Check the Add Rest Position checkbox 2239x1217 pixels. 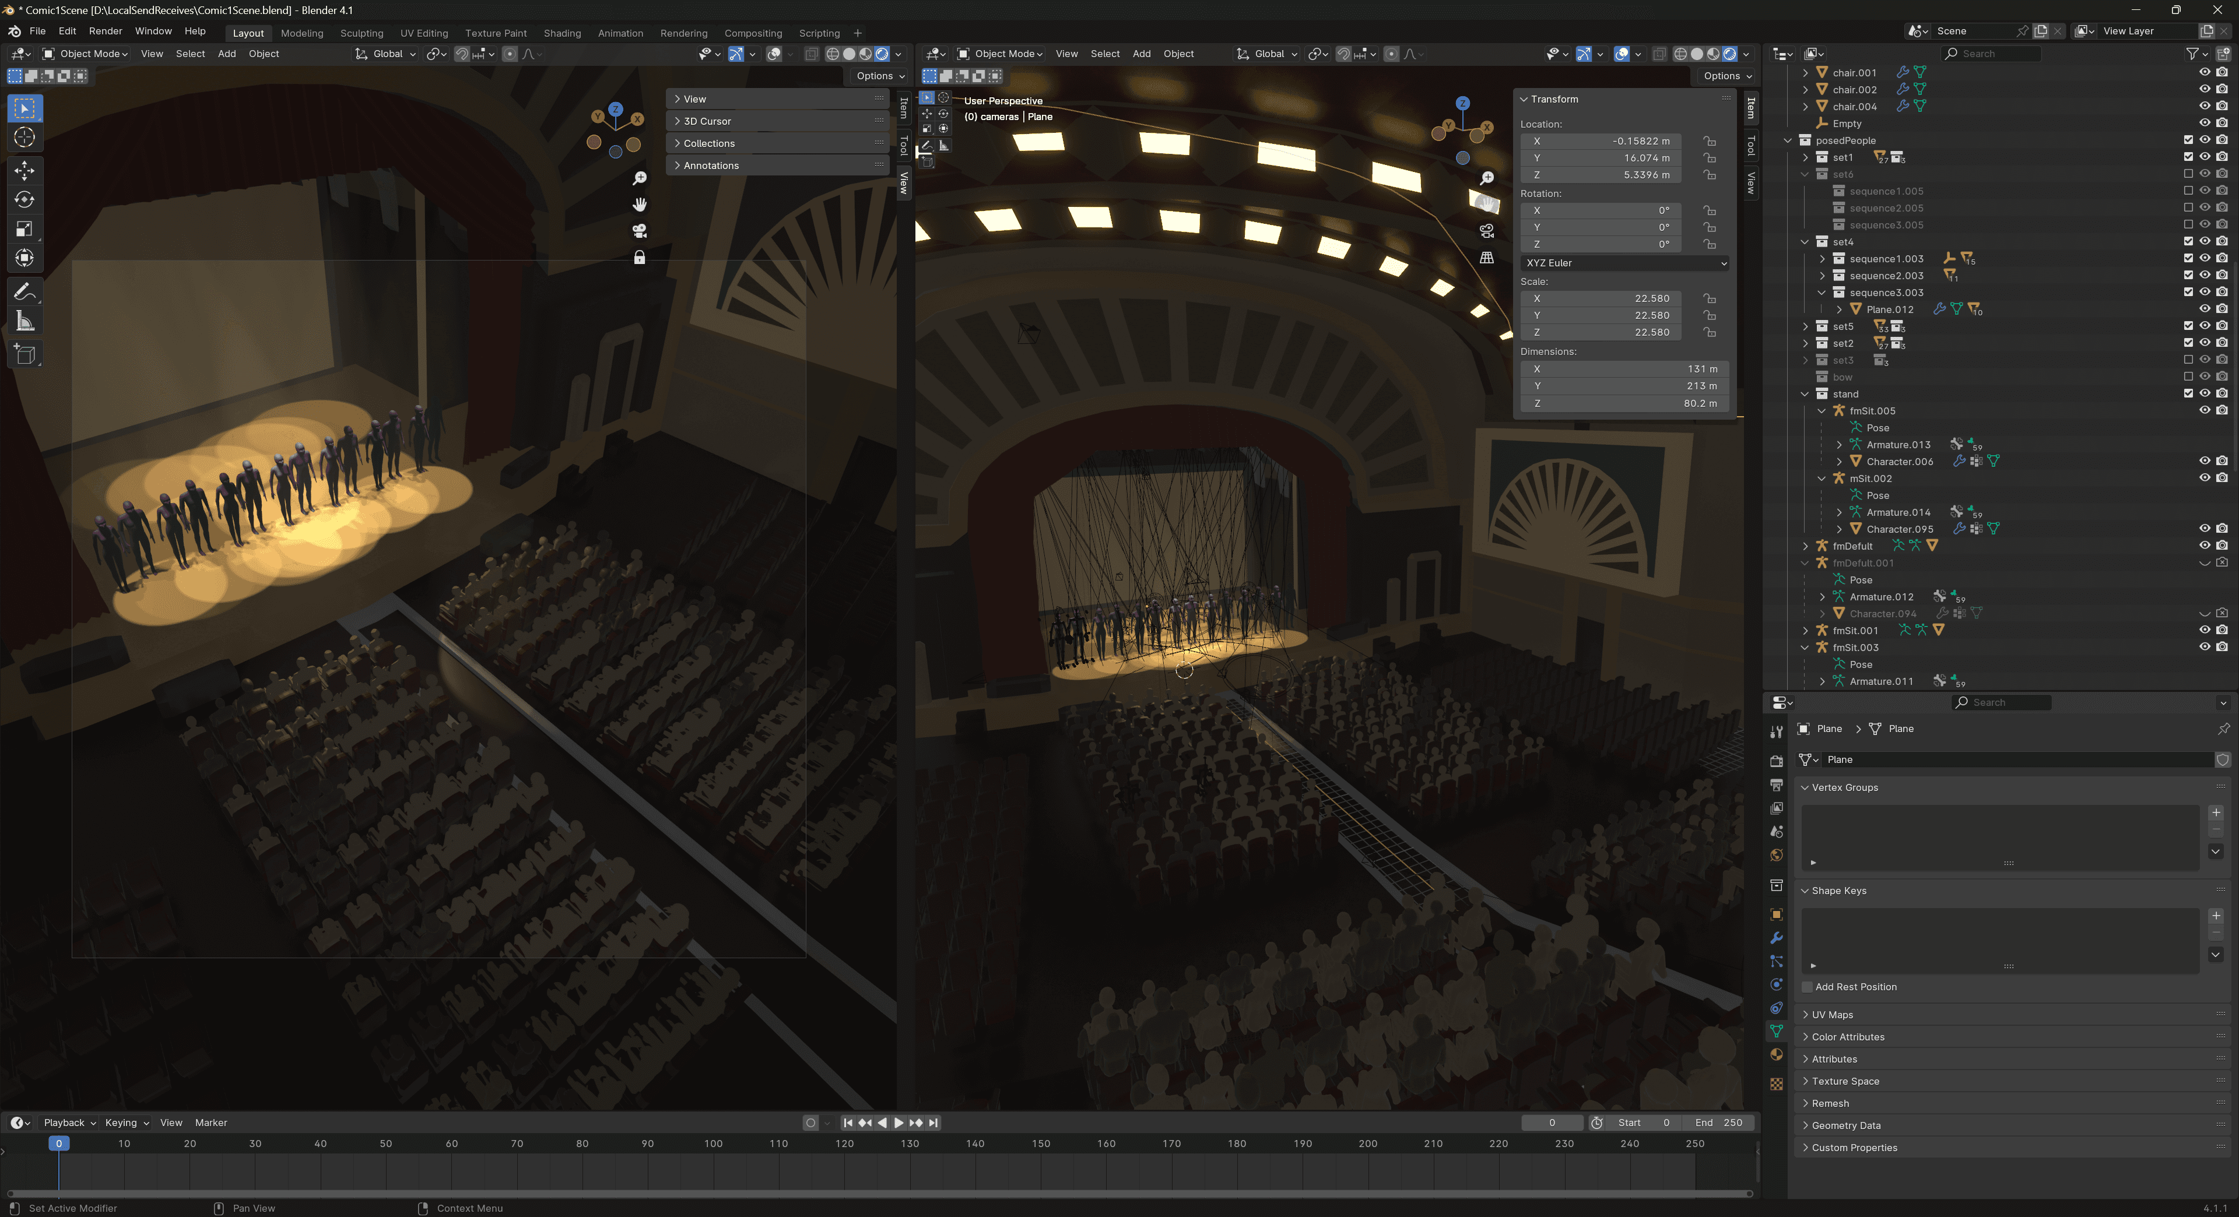click(x=1807, y=987)
